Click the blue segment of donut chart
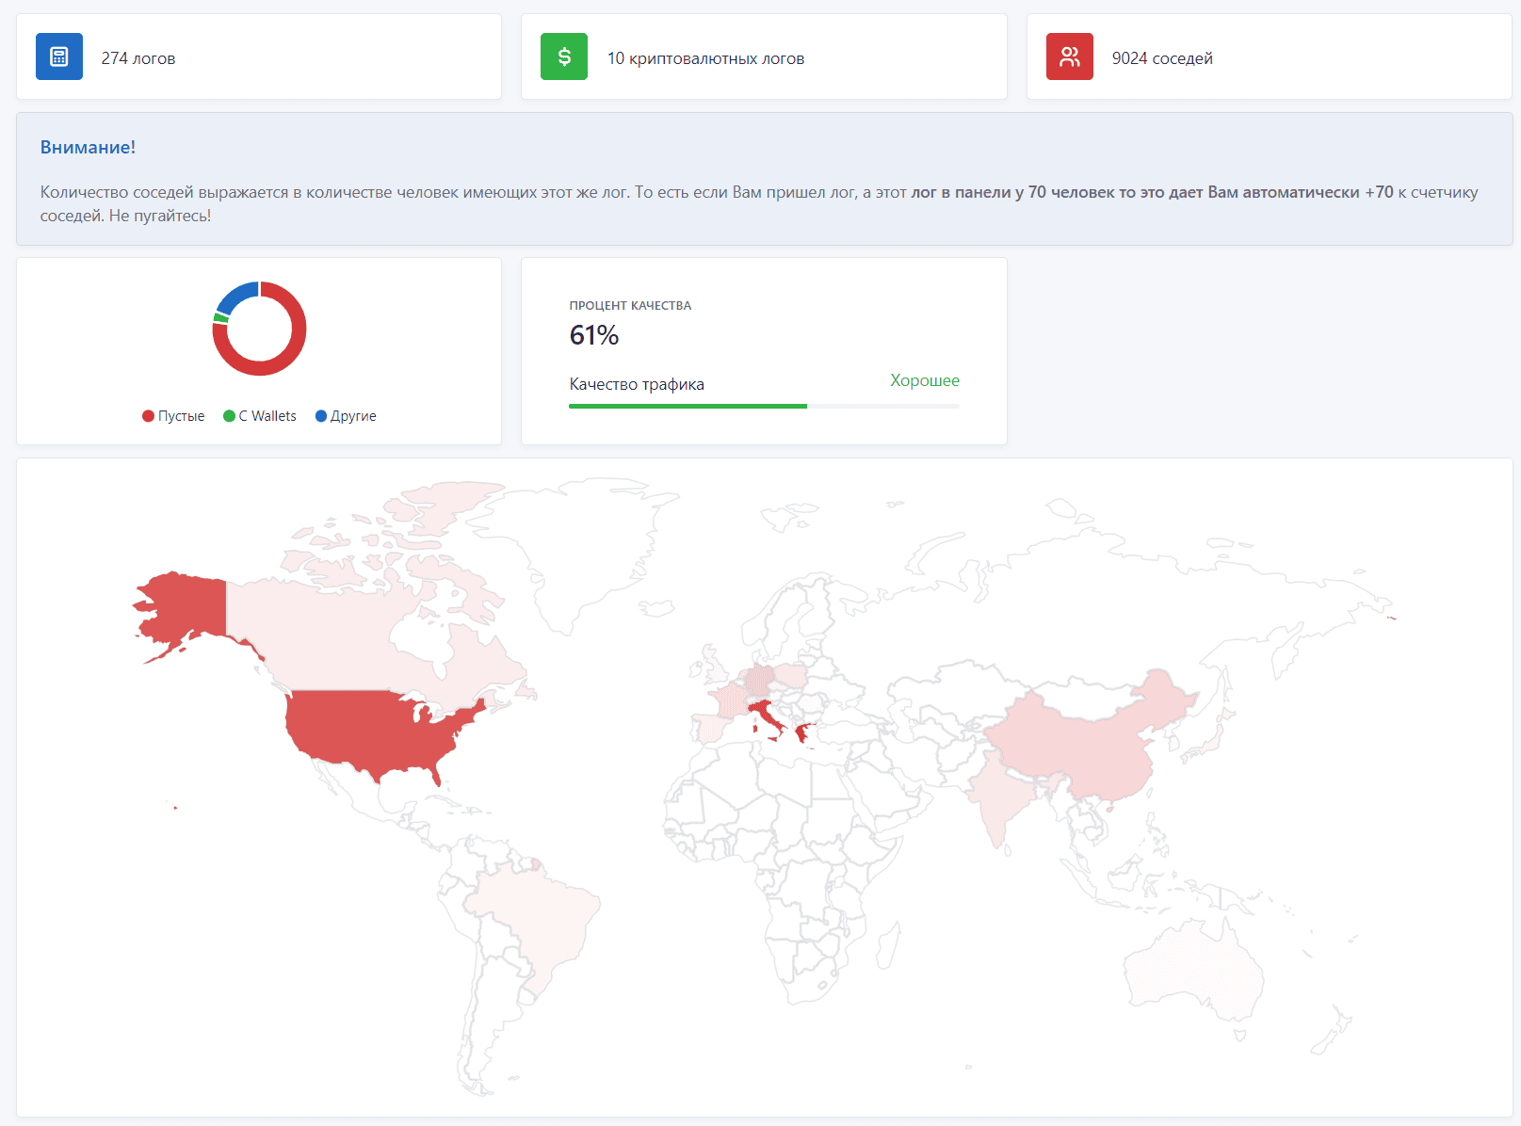Screen dimensions: 1521x1126 [237, 296]
